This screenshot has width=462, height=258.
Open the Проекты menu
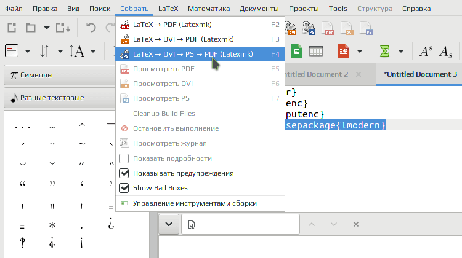click(x=304, y=9)
